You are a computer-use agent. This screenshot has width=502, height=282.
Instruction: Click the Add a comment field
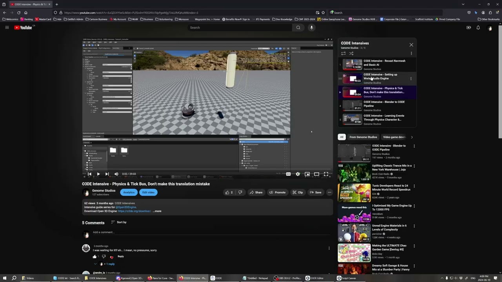pyautogui.click(x=212, y=232)
